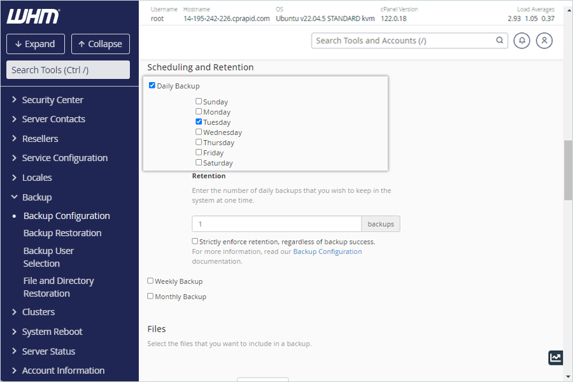Click the Scheduling and Retention heading

coord(201,67)
